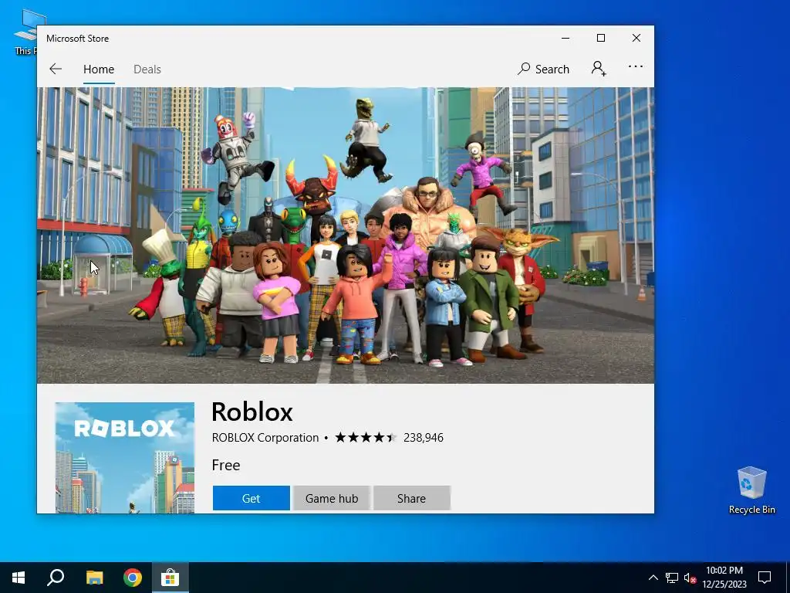The width and height of the screenshot is (790, 593).
Task: Launch Google Chrome from taskbar
Action: [133, 578]
